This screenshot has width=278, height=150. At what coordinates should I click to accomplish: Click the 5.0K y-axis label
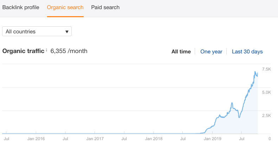[266, 92]
